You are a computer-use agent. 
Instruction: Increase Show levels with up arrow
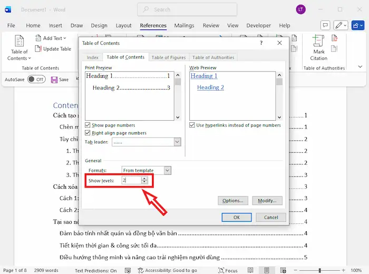144,178
